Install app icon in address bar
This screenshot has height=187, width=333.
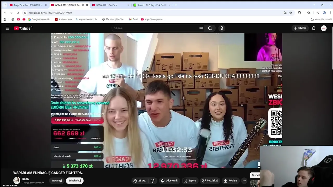point(285,13)
